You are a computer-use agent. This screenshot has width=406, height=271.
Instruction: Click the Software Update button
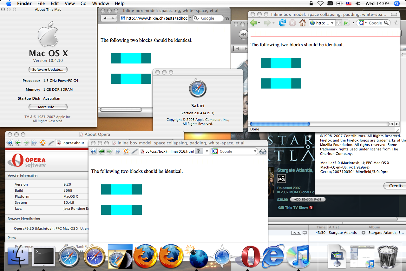pos(48,69)
